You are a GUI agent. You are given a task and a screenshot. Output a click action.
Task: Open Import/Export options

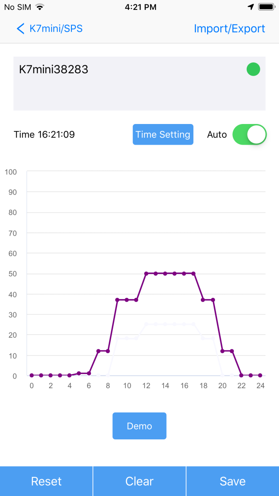[229, 29]
